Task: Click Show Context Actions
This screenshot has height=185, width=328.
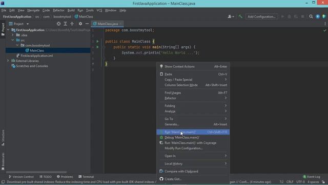Action: pyautogui.click(x=193, y=66)
